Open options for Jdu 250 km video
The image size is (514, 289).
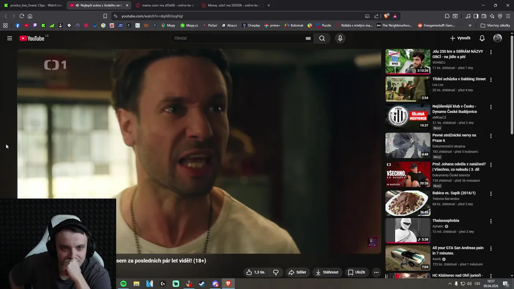coord(491,52)
